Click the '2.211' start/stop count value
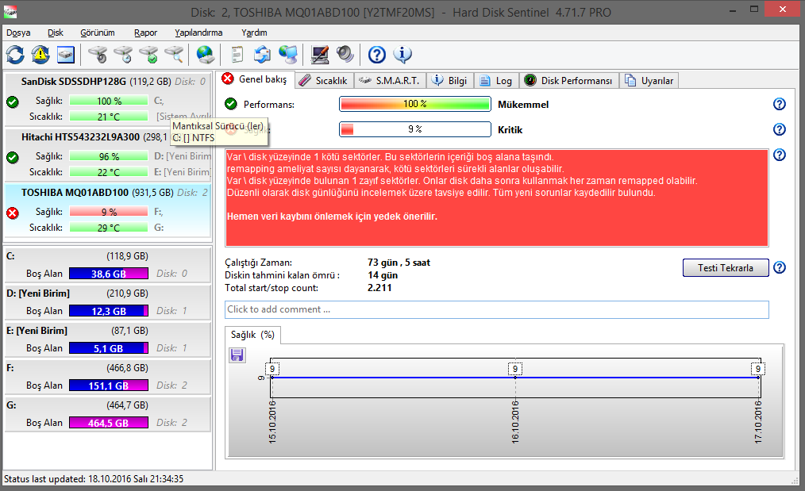 coord(379,288)
